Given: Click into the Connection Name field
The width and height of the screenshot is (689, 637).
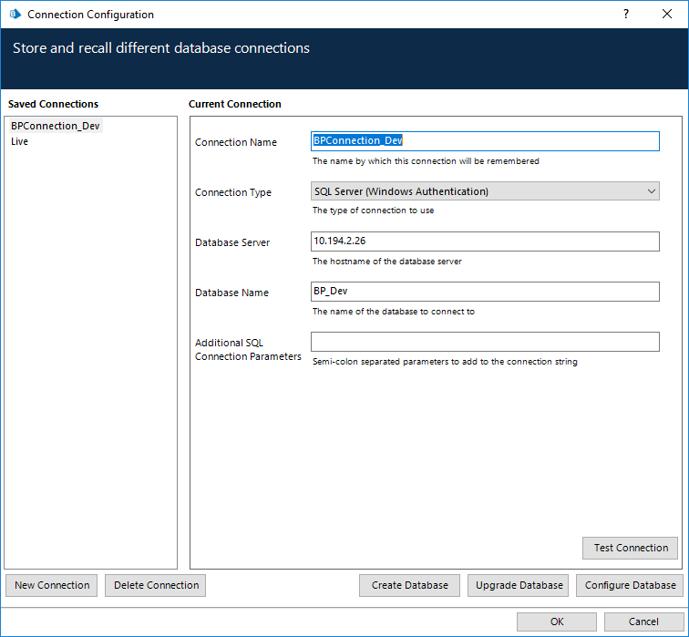Looking at the screenshot, I should tap(485, 141).
